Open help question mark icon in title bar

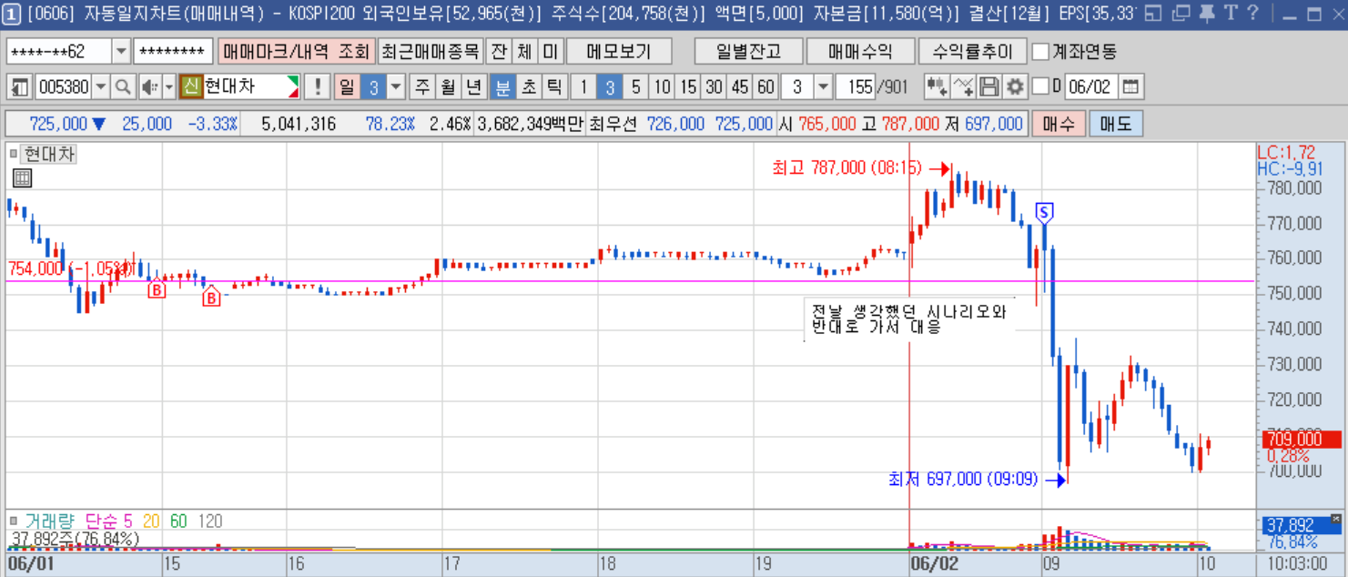click(x=1253, y=14)
